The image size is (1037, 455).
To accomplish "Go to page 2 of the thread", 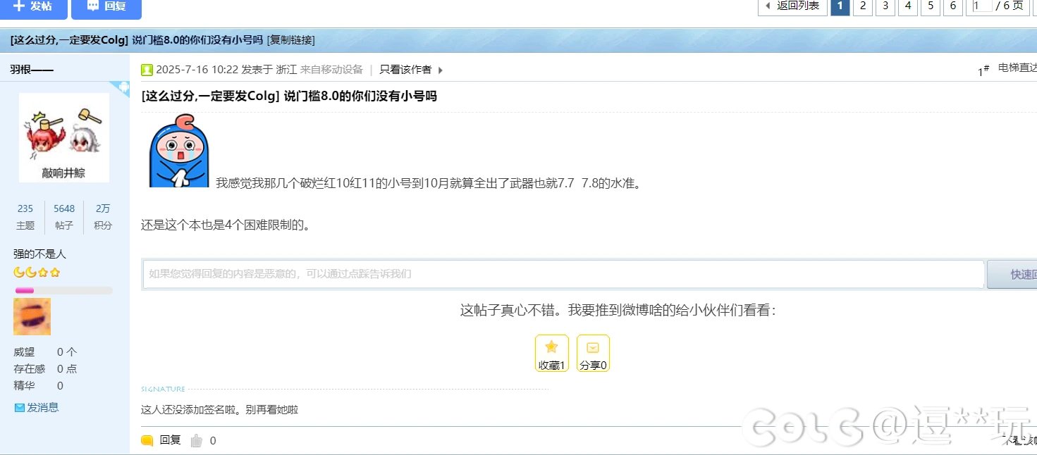I will click(862, 6).
